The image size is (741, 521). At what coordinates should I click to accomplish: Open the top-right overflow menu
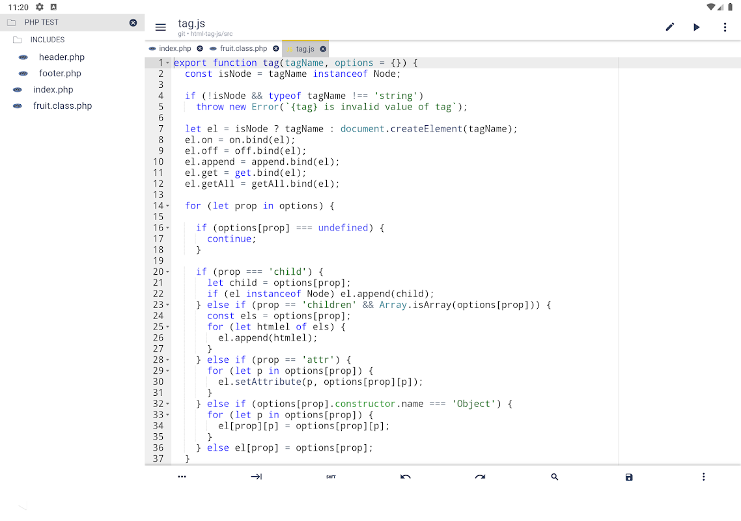(725, 27)
